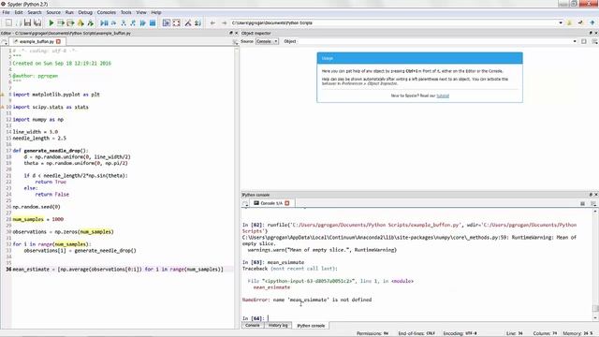Screen dimensions: 599x337
Task: Click Maximize current pane icon
Action: click(x=167, y=22)
